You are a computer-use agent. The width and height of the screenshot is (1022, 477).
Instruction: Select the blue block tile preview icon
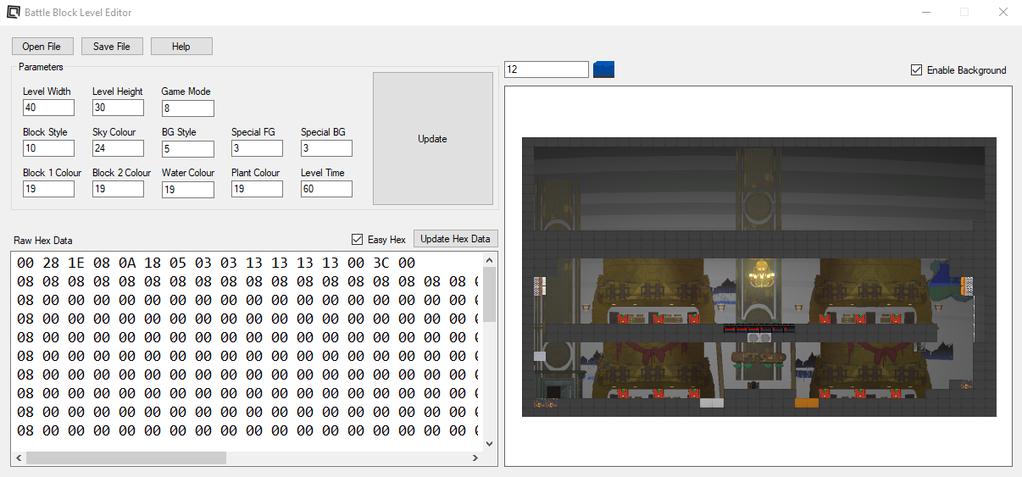(x=603, y=69)
